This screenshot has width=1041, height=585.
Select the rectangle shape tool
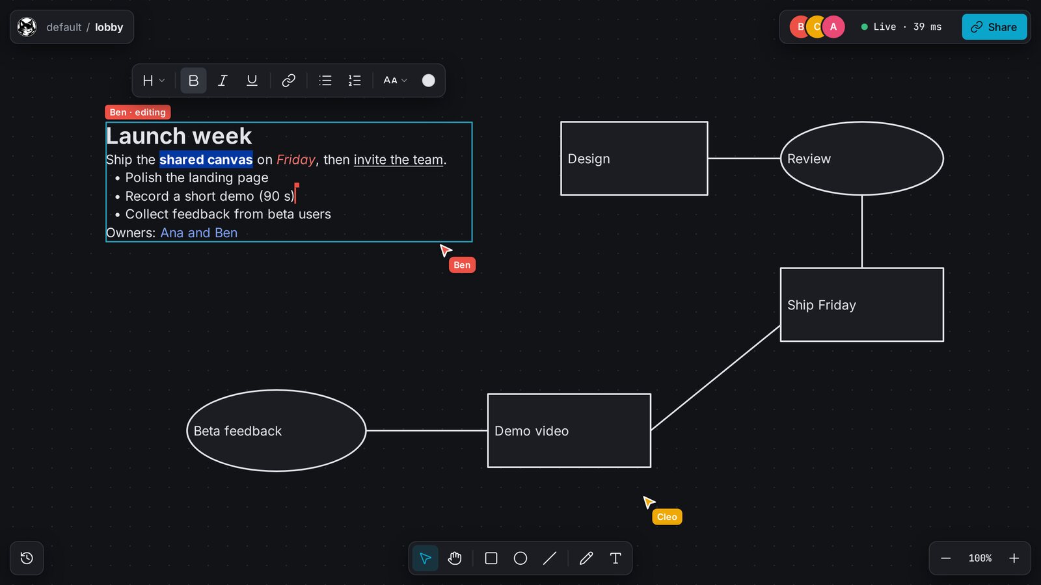pos(491,558)
